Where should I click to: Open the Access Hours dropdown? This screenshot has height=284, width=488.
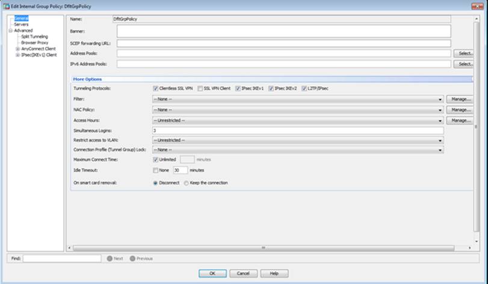[x=441, y=120]
